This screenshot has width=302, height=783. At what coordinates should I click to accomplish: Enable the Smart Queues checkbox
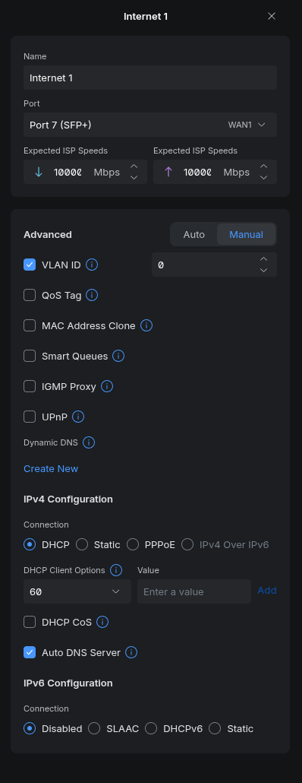coord(30,356)
